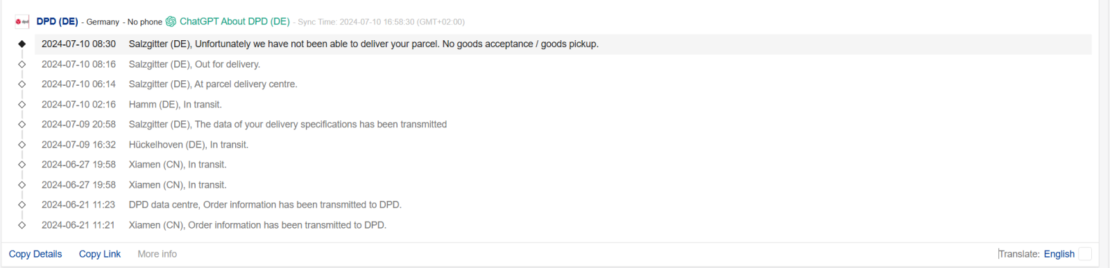This screenshot has width=1110, height=268.
Task: Click marker for 2024-06-21 11:21 Xiamen event
Action: point(22,225)
